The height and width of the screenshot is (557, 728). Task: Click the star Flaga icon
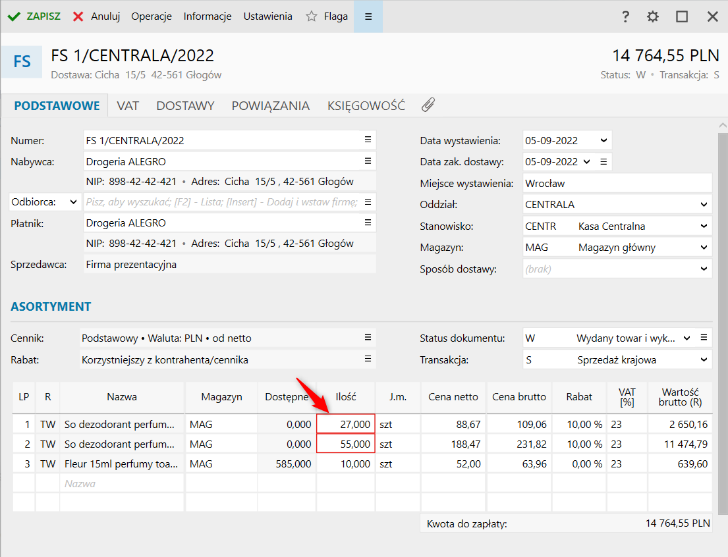[312, 16]
